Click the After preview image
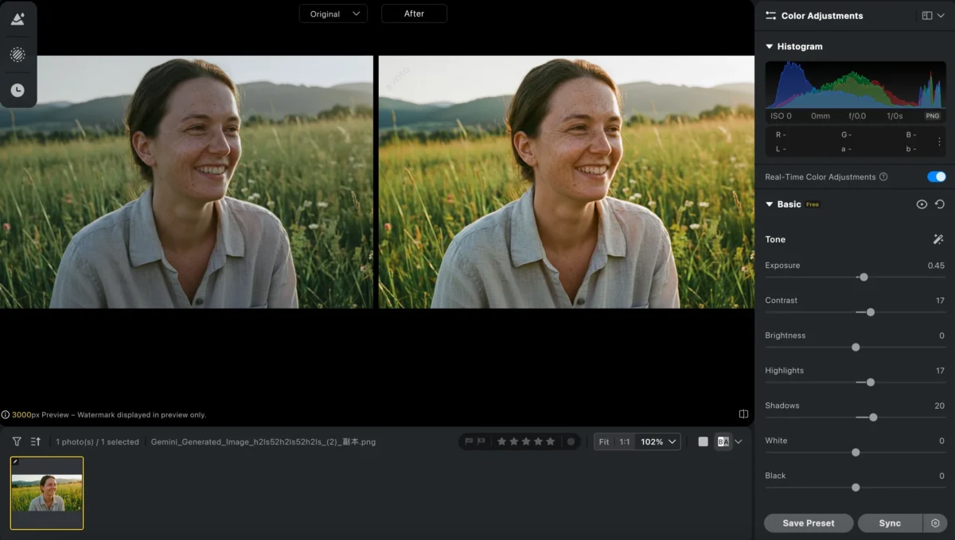 click(567, 182)
